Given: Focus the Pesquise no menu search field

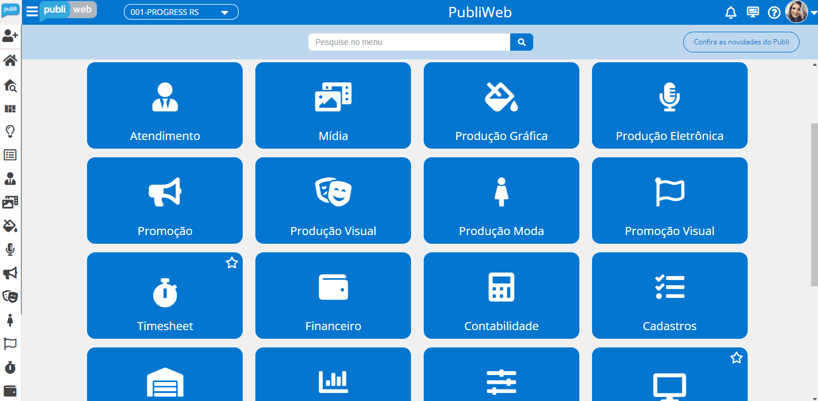Looking at the screenshot, I should pyautogui.click(x=409, y=42).
